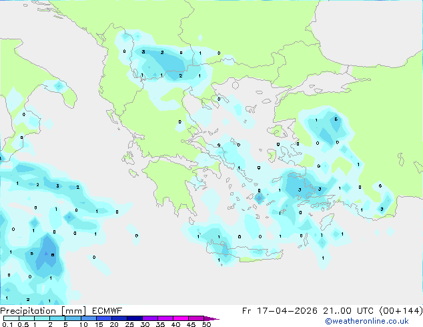This screenshot has width=423, height=327.
Task: Click the 30–35 mm purple legend swatch
Action: click(x=150, y=318)
